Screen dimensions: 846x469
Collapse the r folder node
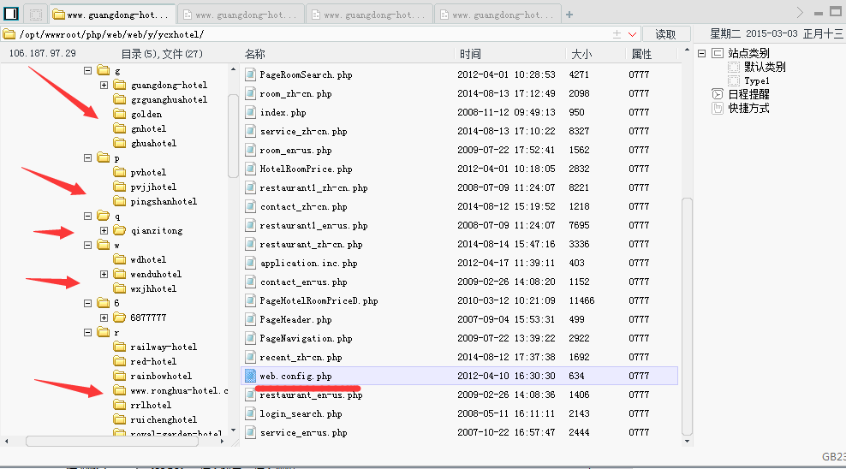(x=88, y=333)
